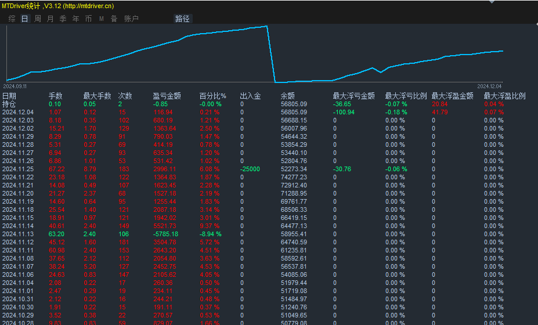The height and width of the screenshot is (325, 538).
Task: Switch to the 账户 account tab
Action: 131,19
